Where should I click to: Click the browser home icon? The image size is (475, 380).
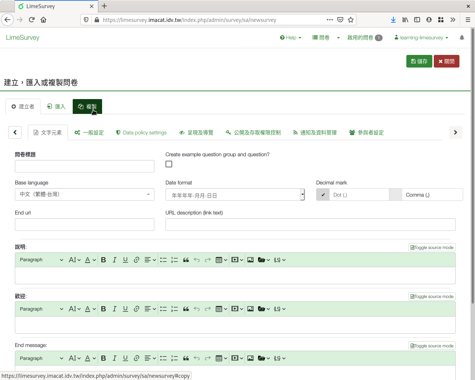coord(43,20)
